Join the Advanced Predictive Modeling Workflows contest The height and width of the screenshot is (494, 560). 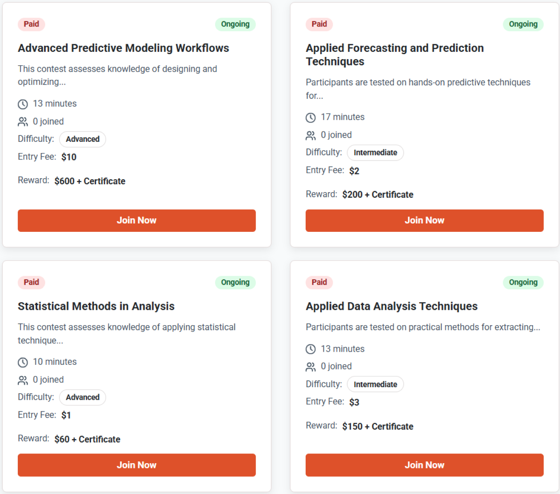point(137,221)
